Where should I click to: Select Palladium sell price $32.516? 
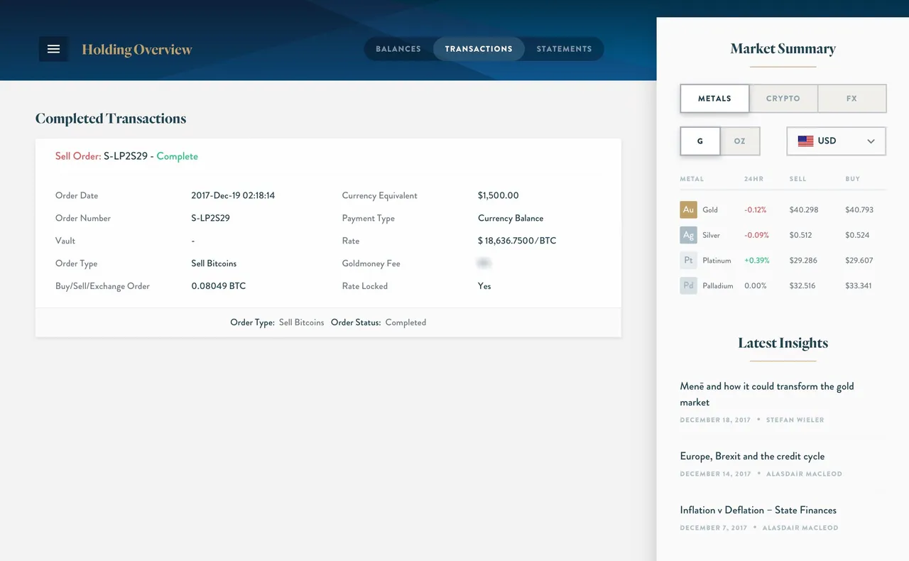tap(803, 285)
